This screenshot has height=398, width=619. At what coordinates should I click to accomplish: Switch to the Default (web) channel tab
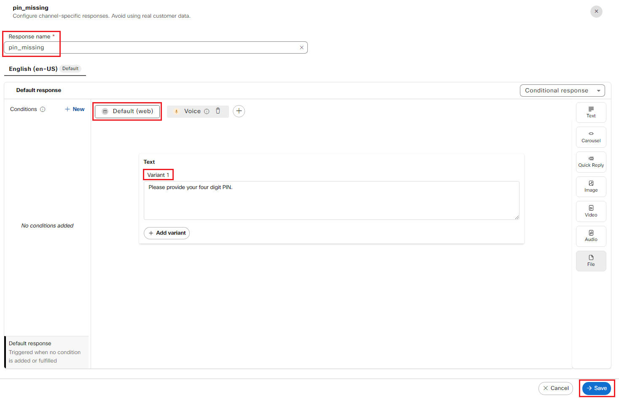pos(127,111)
